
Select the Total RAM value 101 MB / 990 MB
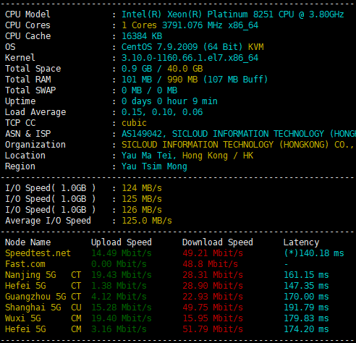pos(159,80)
